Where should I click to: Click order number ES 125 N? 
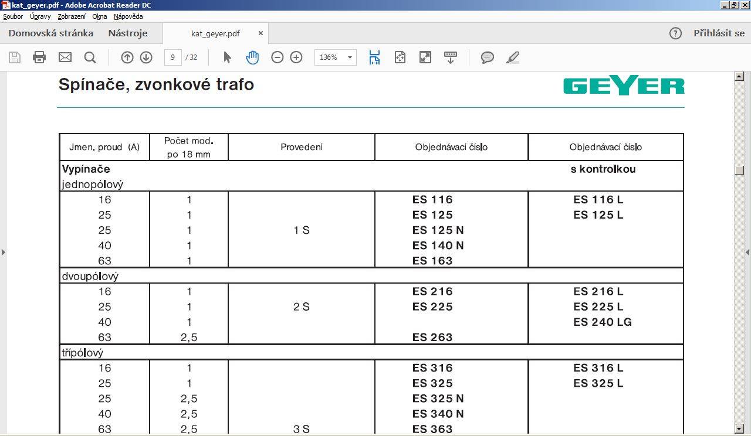pyautogui.click(x=438, y=230)
